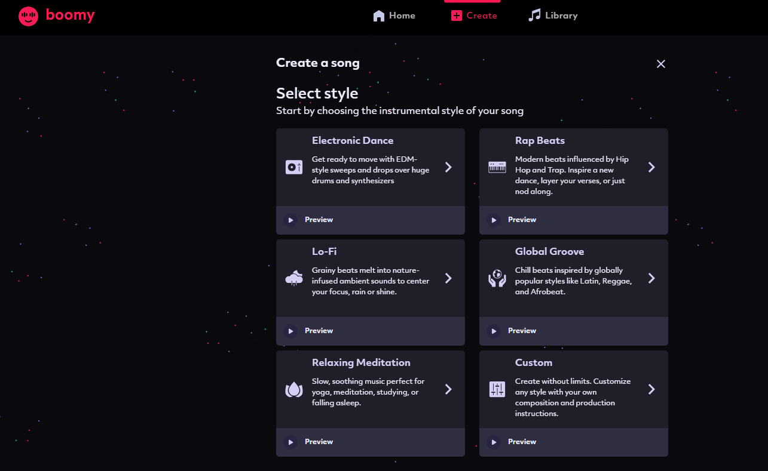Click the 'Get ready to move with EDM-style' description
The image size is (768, 471).
(371, 170)
